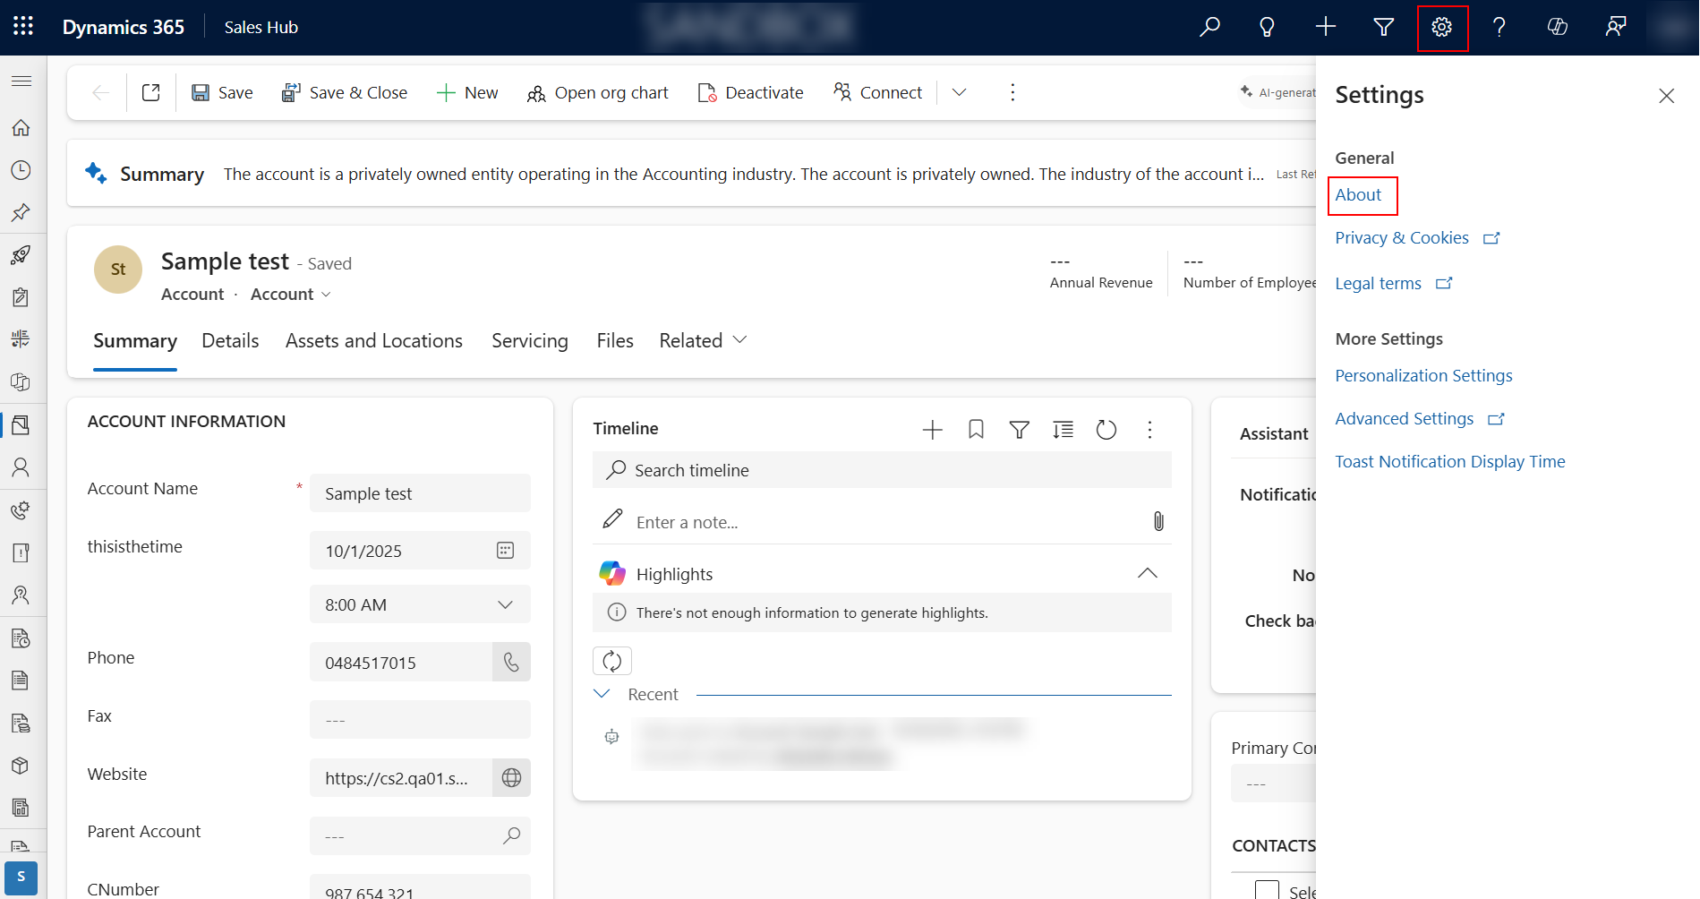
Task: Click the Fax field
Action: [x=420, y=720]
